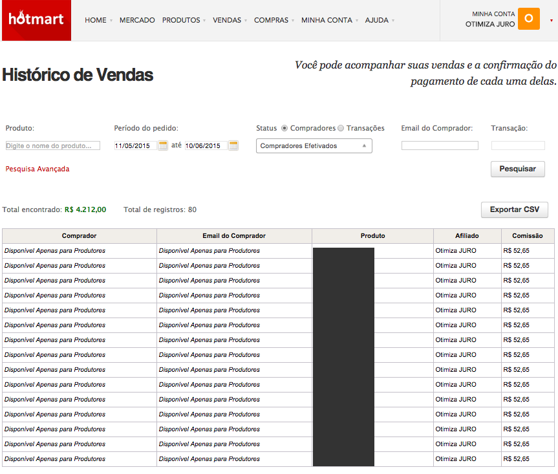Open the Pesquisa Avançada link
Viewport: 558px width, 474px height.
(x=38, y=169)
